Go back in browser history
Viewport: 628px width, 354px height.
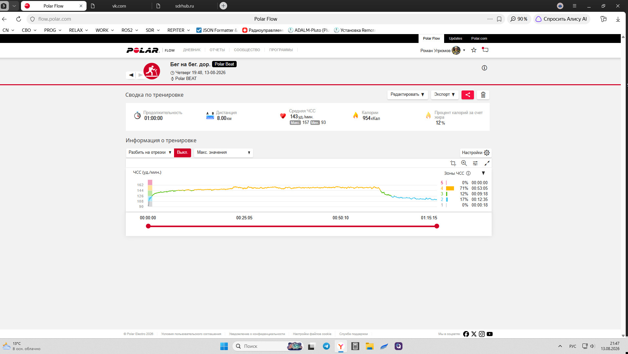click(4, 19)
